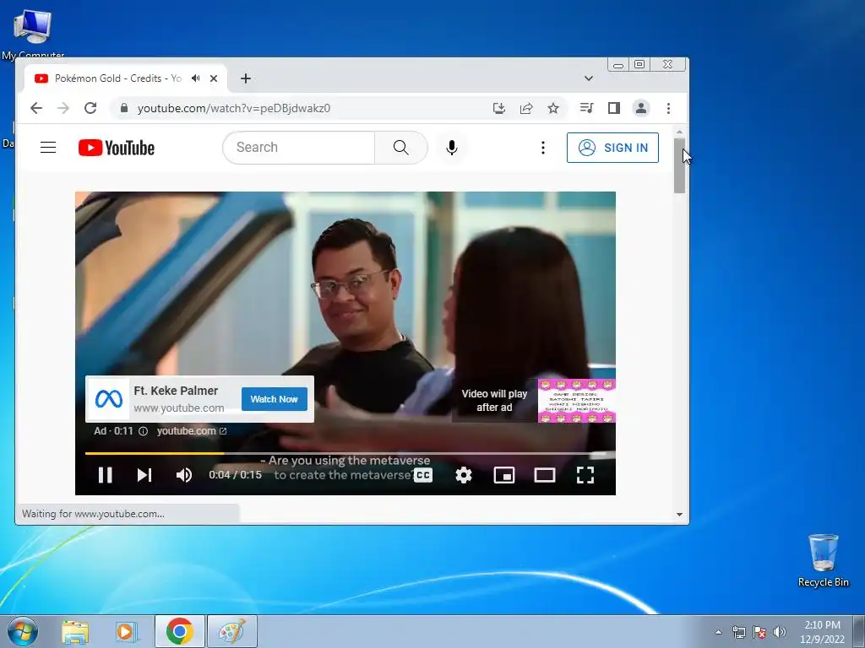Pause the playing ad video

pos(105,475)
